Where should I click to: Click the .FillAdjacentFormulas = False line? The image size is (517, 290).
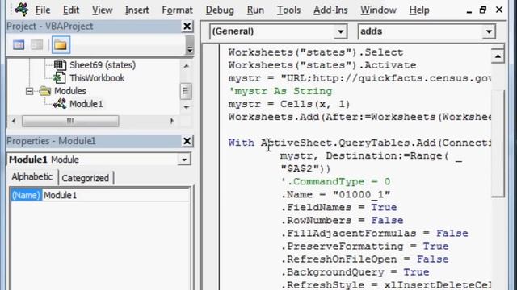[374, 234]
